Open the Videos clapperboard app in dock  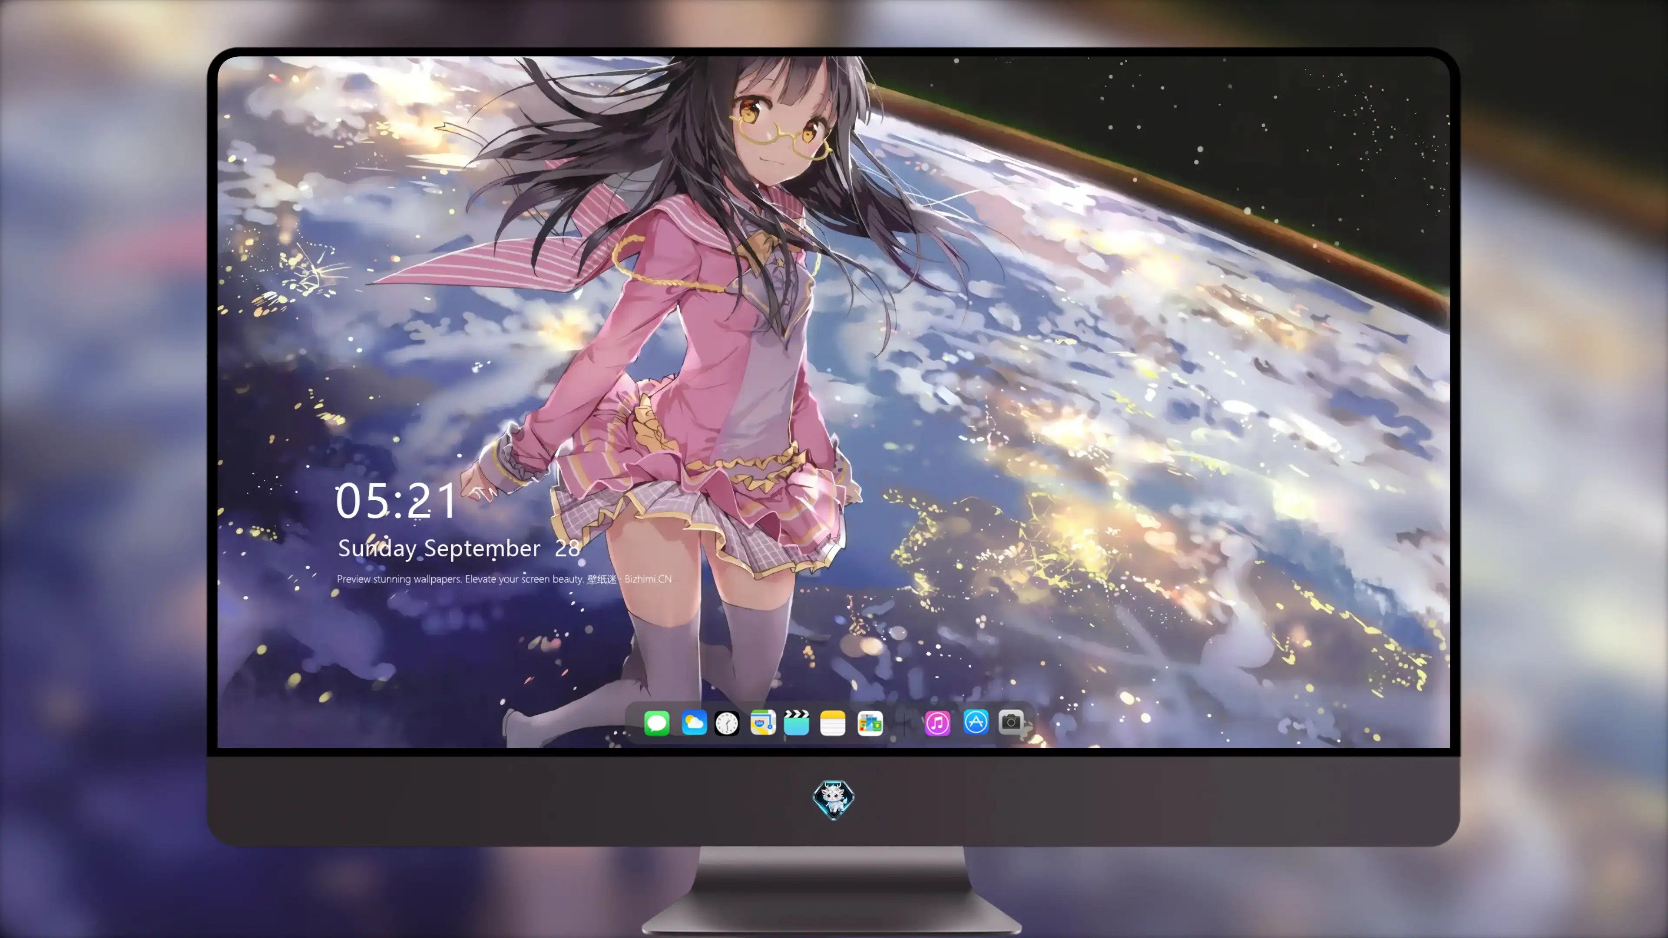coord(797,723)
